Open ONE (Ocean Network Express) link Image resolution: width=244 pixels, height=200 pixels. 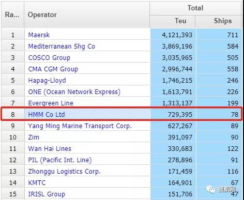(x=74, y=92)
